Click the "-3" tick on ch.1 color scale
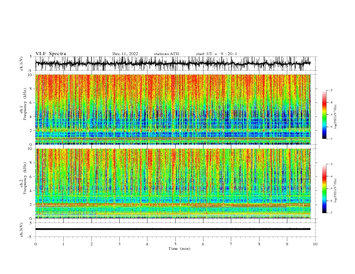The width and height of the screenshot is (355, 274). pyautogui.click(x=331, y=90)
